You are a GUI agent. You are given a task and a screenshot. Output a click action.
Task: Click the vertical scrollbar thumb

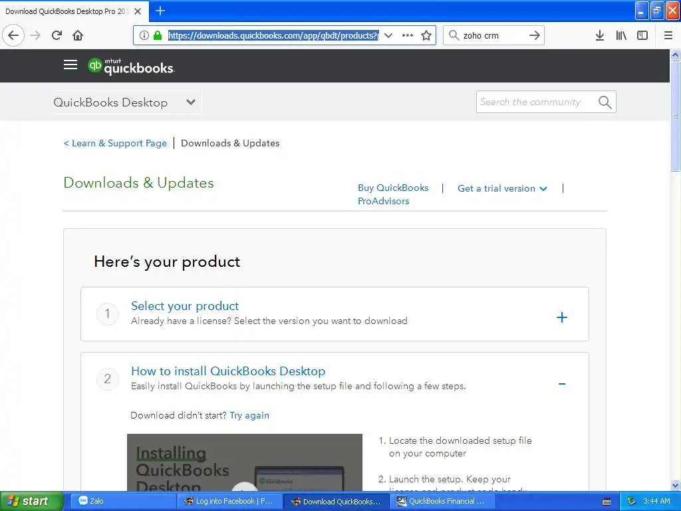[x=676, y=116]
